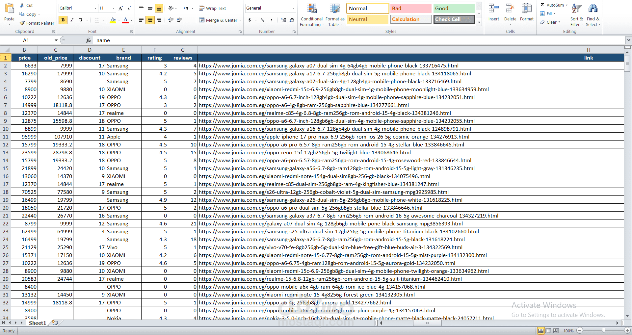Switch to Normal view in status bar
The height and width of the screenshot is (335, 632).
point(541,331)
